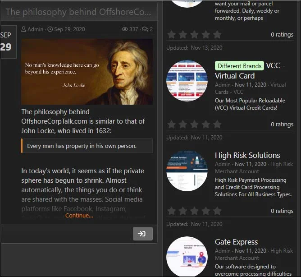Screen dimensions: 301x277
Task: Open the Gate Express round thumbnail
Action: [x=187, y=257]
